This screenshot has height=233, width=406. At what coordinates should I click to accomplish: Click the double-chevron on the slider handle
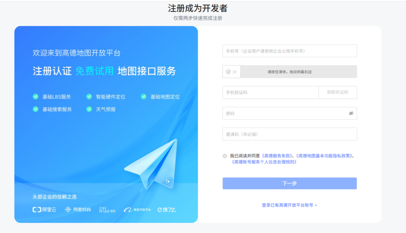pyautogui.click(x=234, y=72)
